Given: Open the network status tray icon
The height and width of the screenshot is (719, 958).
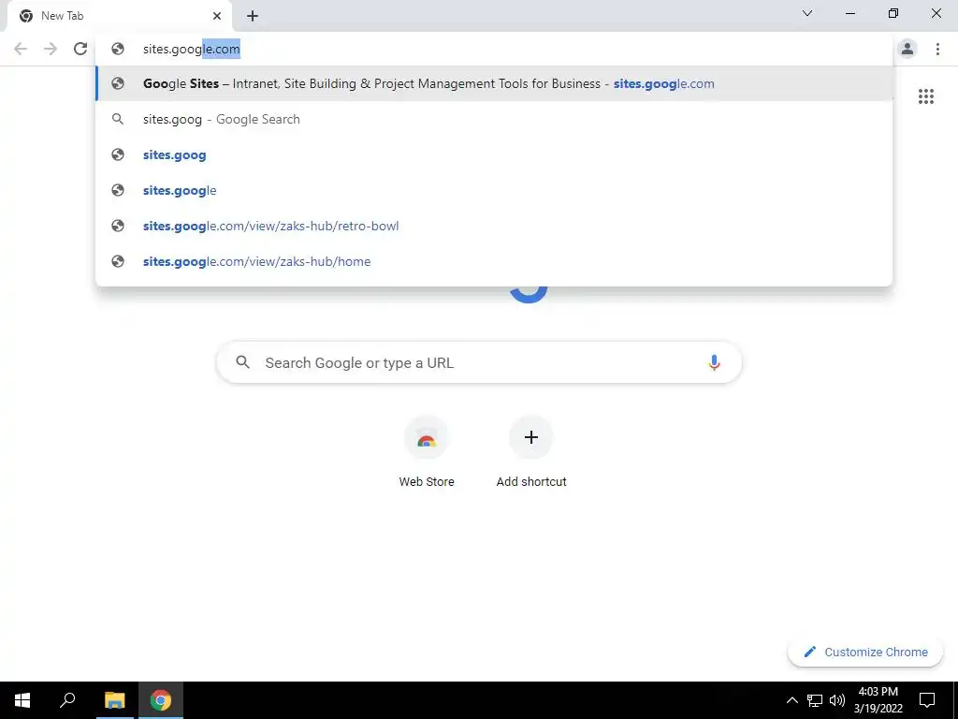Looking at the screenshot, I should (x=815, y=700).
